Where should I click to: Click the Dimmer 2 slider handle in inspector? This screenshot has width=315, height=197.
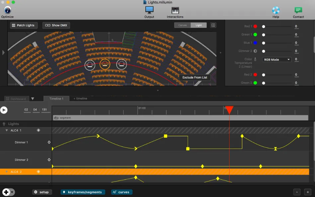(264, 51)
